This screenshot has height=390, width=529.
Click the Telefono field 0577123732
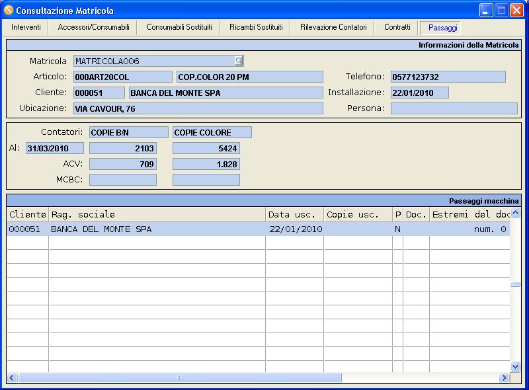click(x=448, y=77)
